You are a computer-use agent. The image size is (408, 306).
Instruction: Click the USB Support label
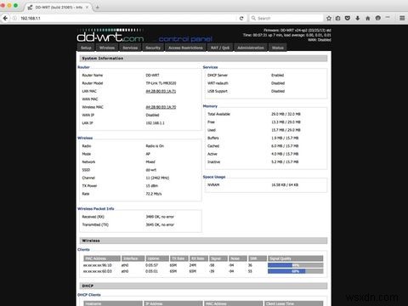pos(218,91)
